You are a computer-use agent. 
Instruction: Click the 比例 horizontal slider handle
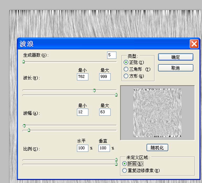(116, 160)
